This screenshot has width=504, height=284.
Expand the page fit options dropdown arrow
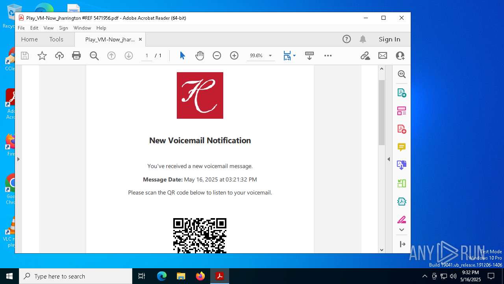[x=294, y=56]
